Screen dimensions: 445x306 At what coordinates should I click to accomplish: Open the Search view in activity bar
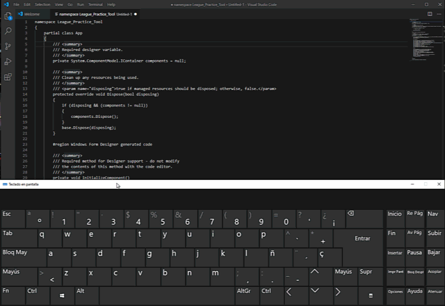pyautogui.click(x=8, y=31)
